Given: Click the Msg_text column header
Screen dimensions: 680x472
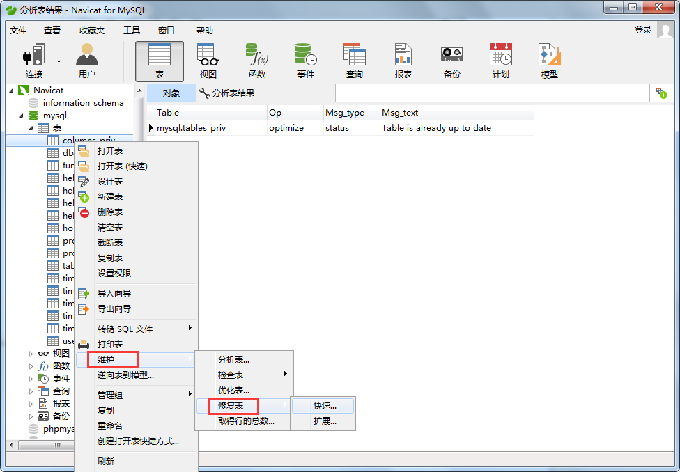Looking at the screenshot, I should point(456,113).
